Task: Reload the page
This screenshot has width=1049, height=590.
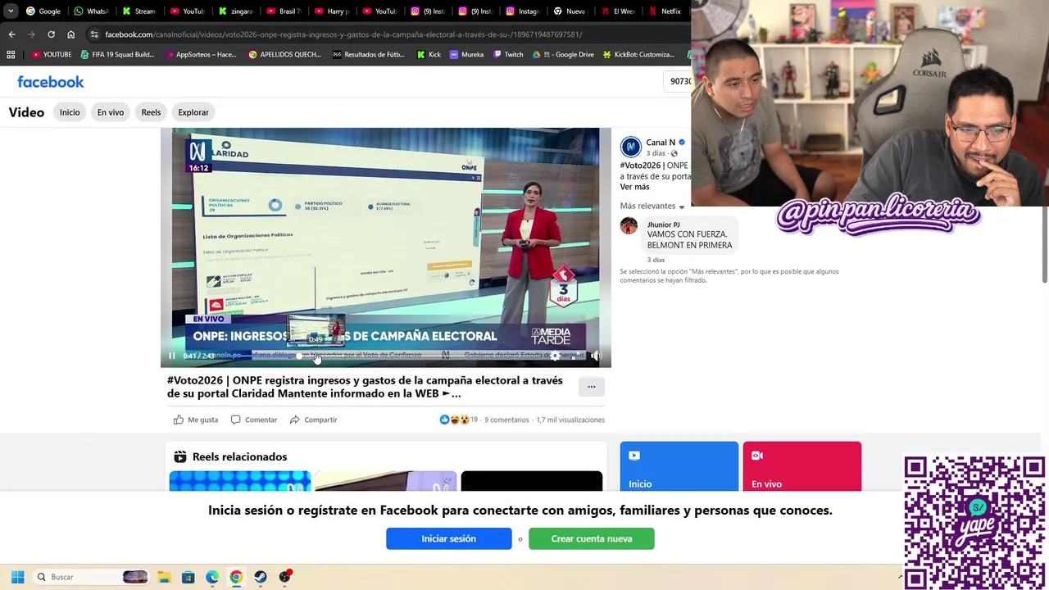Action: point(51,34)
